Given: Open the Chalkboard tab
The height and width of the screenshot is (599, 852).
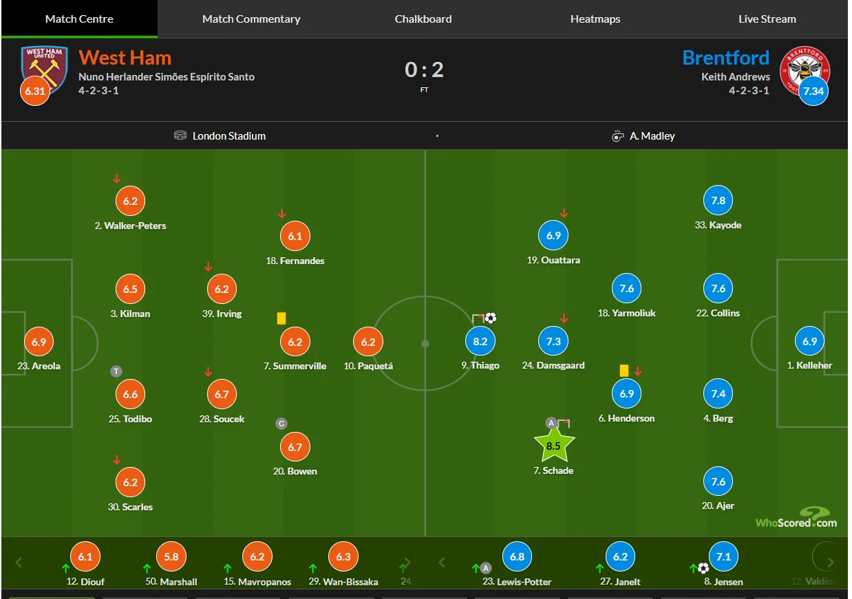Looking at the screenshot, I should pos(423,19).
